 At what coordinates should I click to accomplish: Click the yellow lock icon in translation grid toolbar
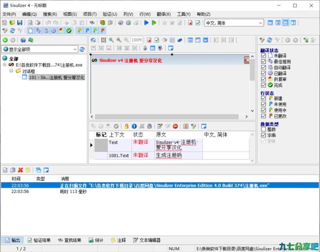pyautogui.click(x=126, y=126)
